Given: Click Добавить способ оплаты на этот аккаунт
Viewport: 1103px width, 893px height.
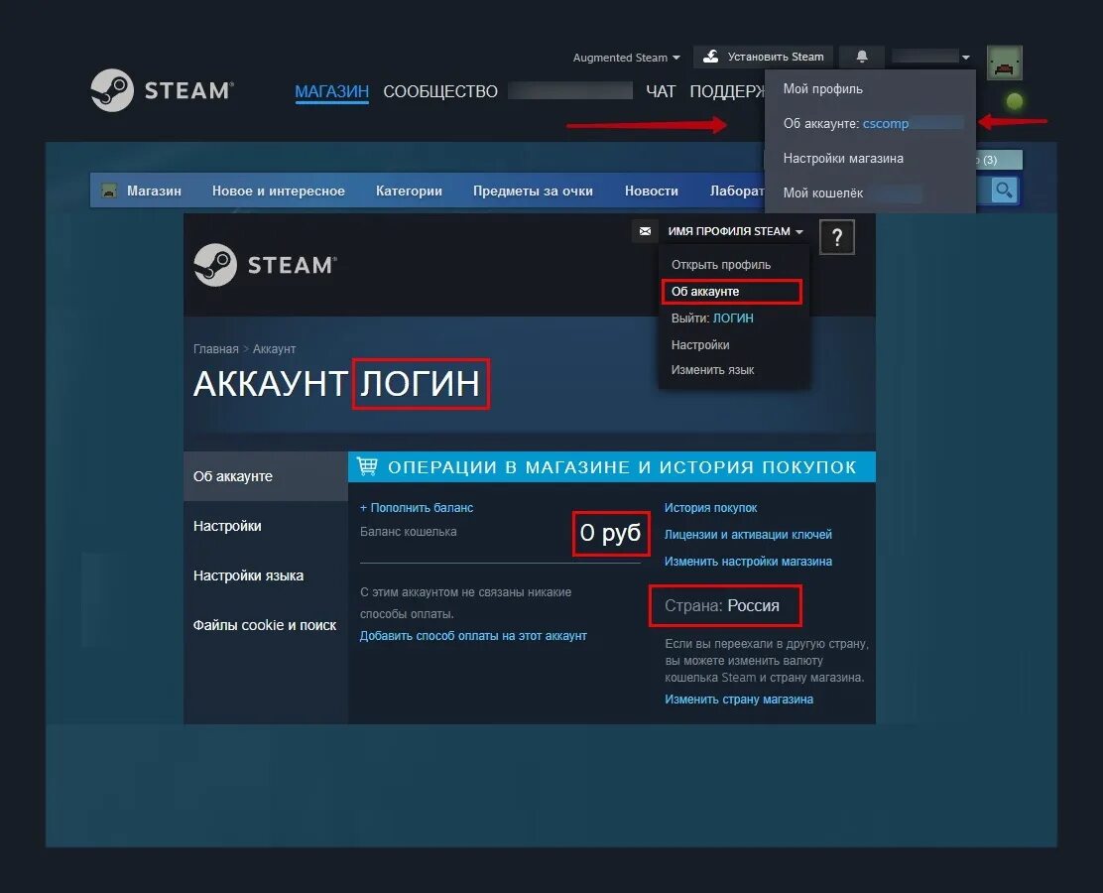Looking at the screenshot, I should click(473, 635).
